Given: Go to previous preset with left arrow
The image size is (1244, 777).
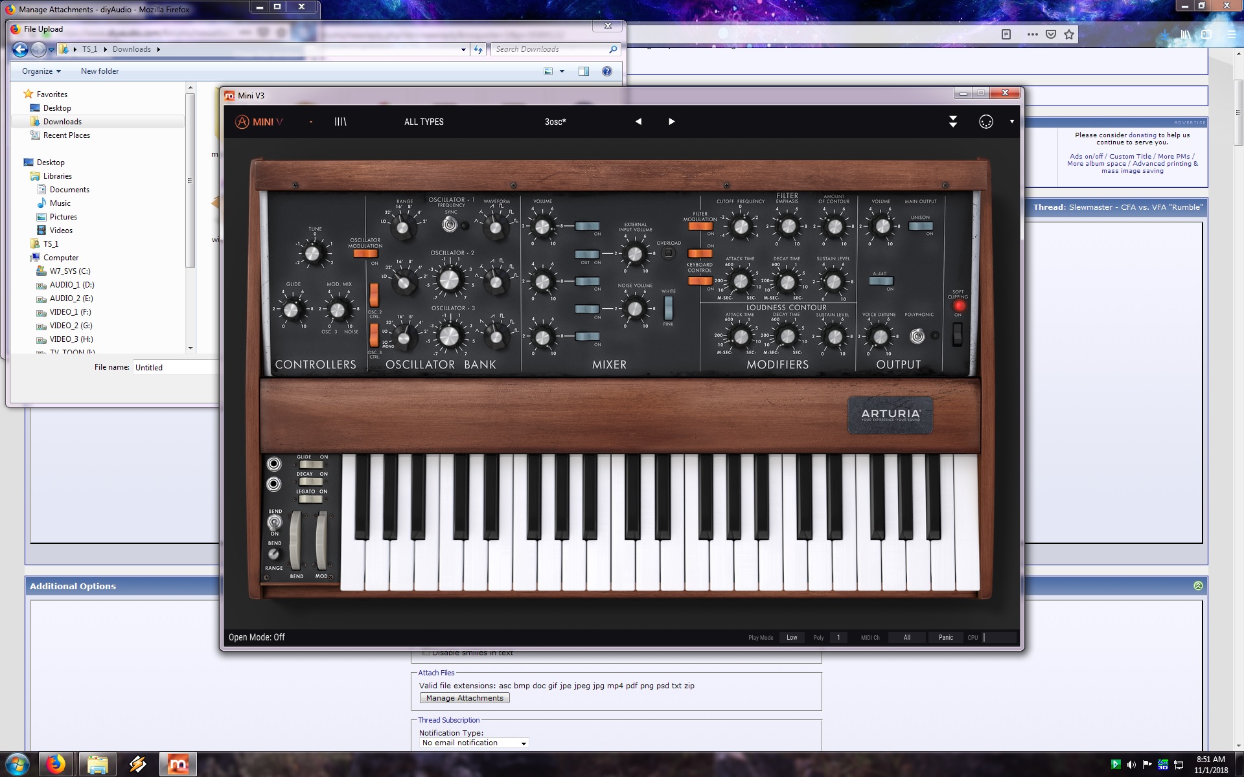Looking at the screenshot, I should (x=638, y=122).
